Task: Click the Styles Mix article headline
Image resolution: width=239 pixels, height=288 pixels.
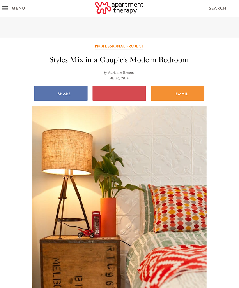Action: (x=119, y=60)
